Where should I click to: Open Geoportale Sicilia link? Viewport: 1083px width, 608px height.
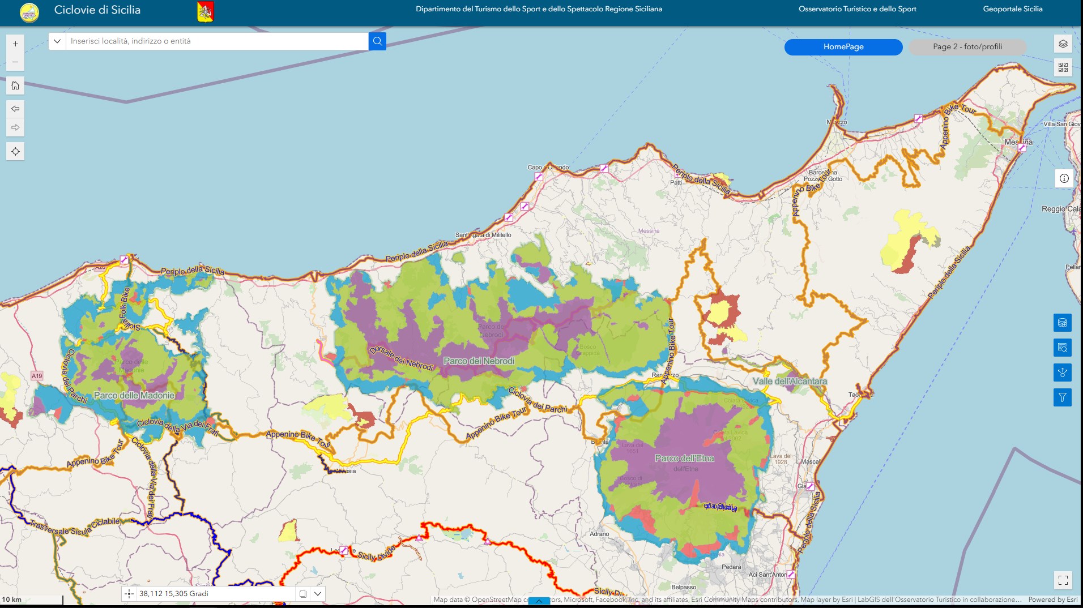point(1013,9)
